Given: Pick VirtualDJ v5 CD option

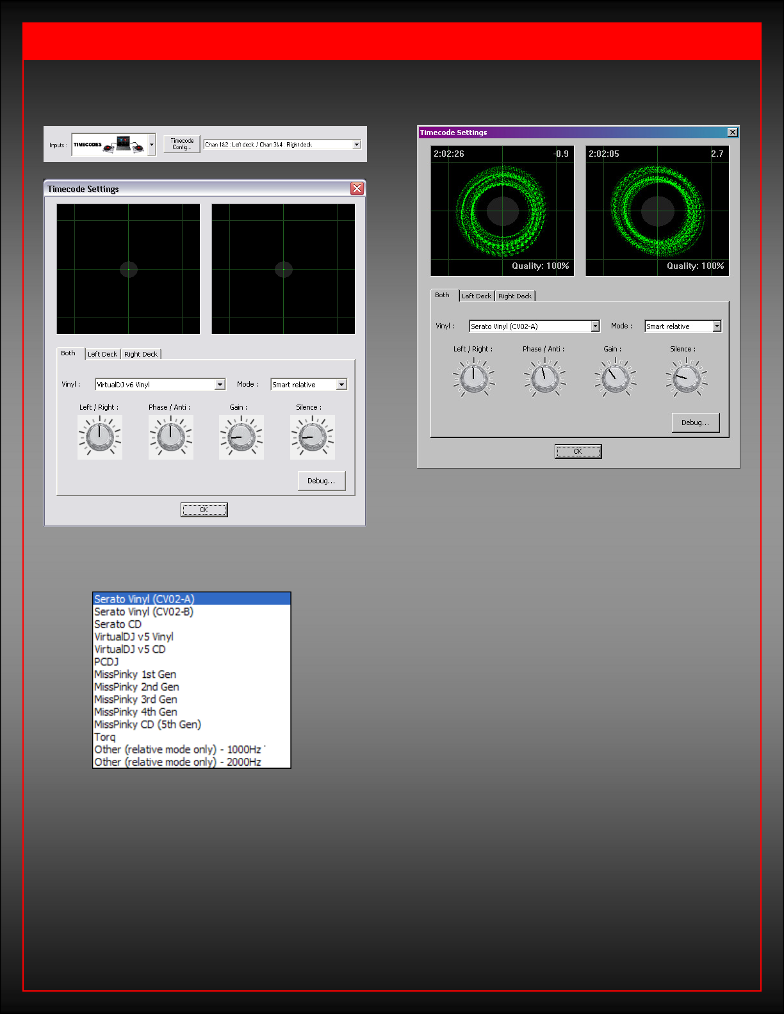Looking at the screenshot, I should (130, 650).
